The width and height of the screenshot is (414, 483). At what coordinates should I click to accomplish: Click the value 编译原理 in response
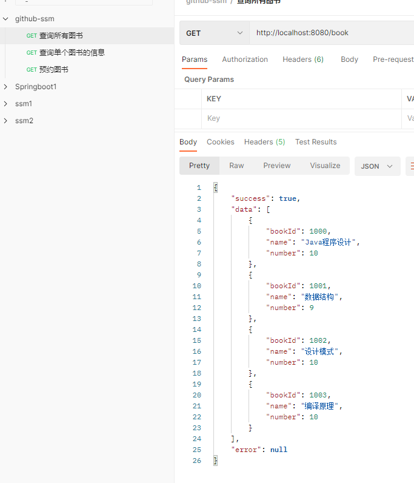[319, 406]
